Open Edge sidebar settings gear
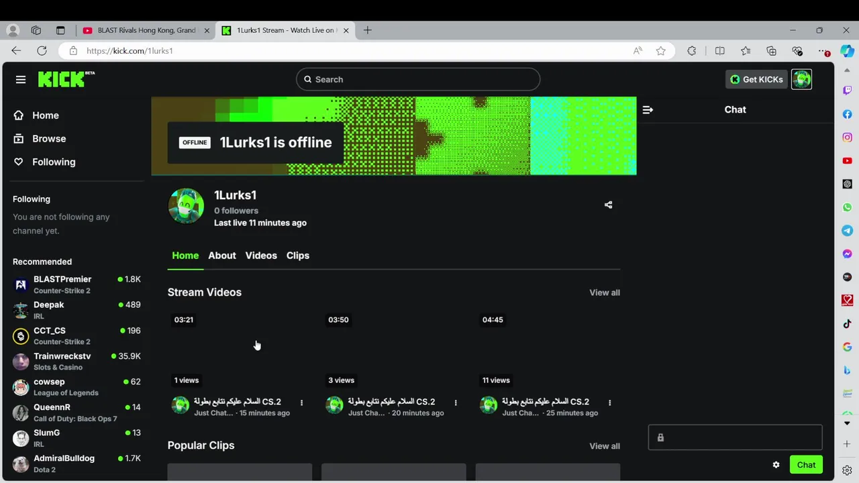The width and height of the screenshot is (859, 483). [848, 470]
